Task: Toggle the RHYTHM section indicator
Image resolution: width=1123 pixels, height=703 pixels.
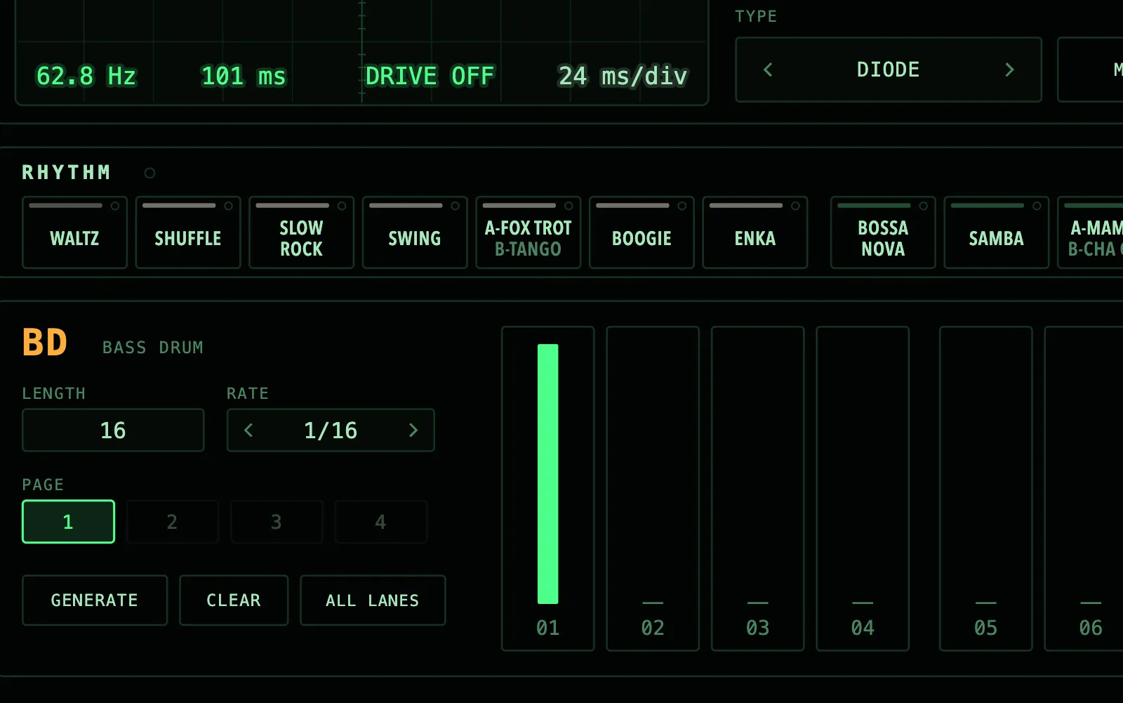Action: (149, 173)
